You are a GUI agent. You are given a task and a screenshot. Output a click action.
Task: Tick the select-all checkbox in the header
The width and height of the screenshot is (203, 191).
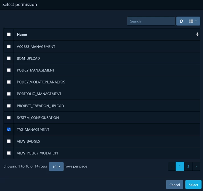(9, 34)
